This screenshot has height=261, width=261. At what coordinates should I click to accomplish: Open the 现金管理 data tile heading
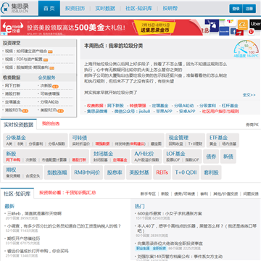[178, 138]
